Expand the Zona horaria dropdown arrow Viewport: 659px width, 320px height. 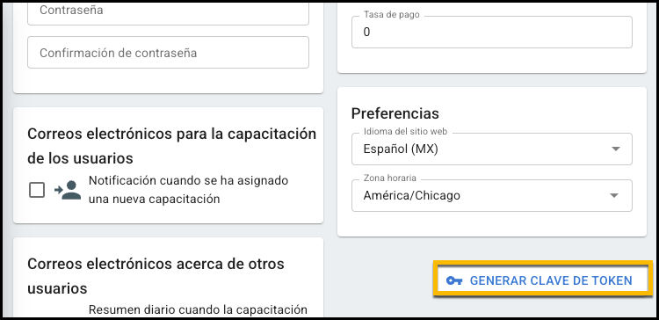click(x=614, y=195)
